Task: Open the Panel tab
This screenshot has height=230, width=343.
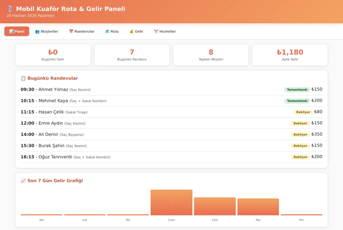Action: point(17,31)
